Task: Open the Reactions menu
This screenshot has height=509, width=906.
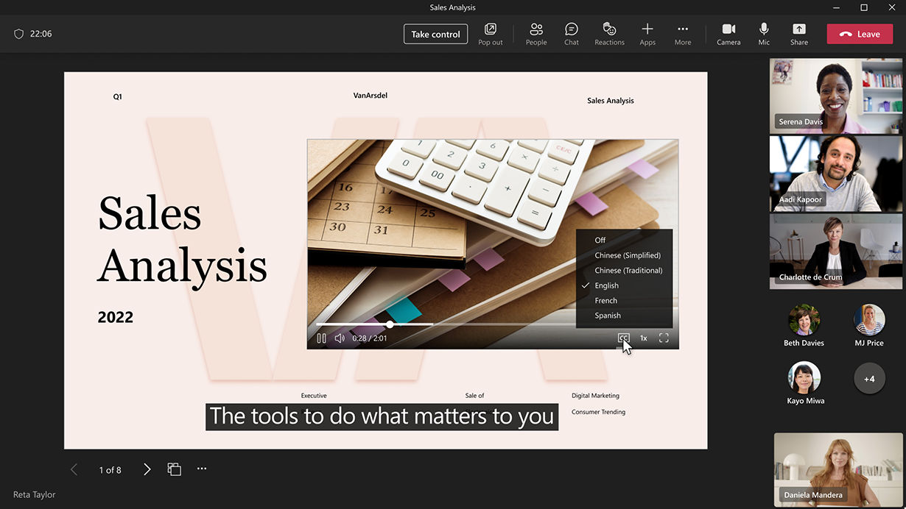Action: (x=609, y=33)
